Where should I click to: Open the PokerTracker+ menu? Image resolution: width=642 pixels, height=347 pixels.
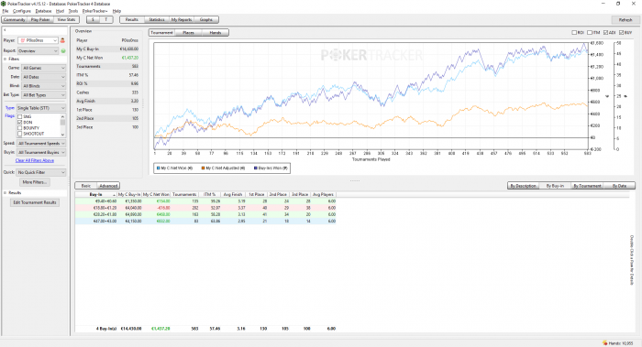point(94,11)
